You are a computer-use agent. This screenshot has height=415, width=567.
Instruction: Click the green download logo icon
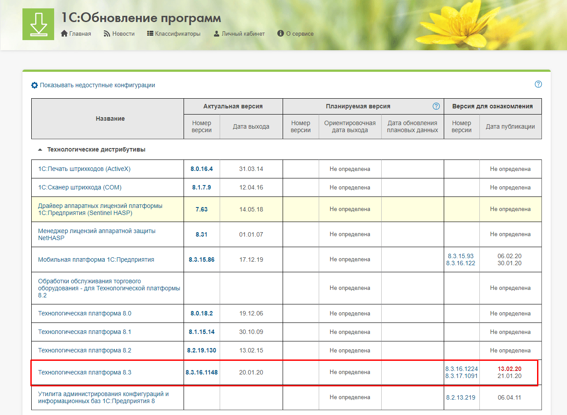(38, 24)
